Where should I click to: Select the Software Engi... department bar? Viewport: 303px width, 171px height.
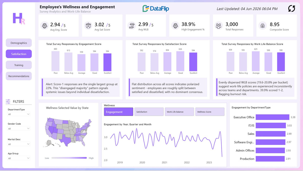coord(270,142)
